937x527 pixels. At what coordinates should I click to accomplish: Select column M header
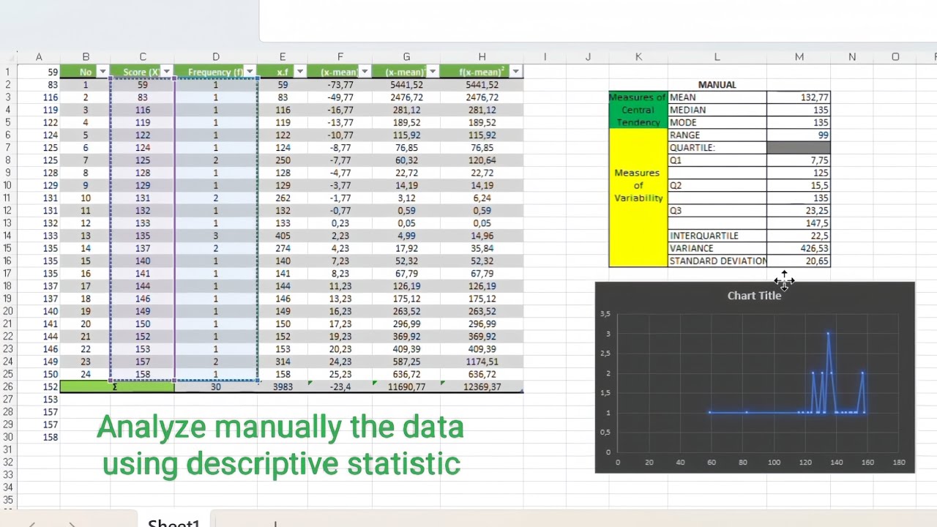click(x=799, y=57)
